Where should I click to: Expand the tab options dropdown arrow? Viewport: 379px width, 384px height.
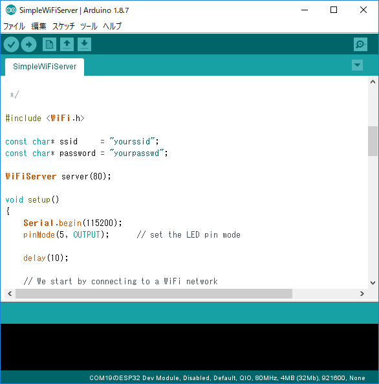coord(357,65)
